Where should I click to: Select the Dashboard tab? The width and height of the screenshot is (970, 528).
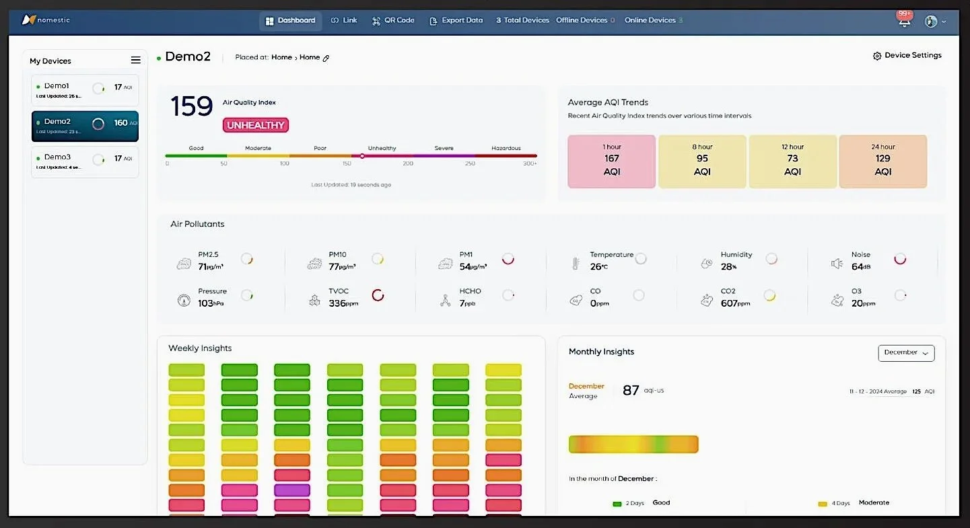coord(290,20)
